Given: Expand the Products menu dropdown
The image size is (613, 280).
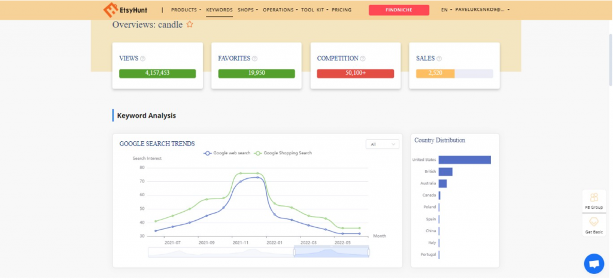Looking at the screenshot, I should [186, 10].
